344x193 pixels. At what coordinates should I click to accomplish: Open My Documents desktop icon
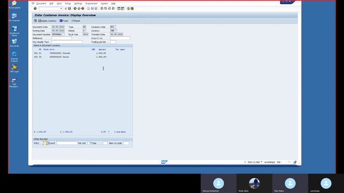pos(15,5)
